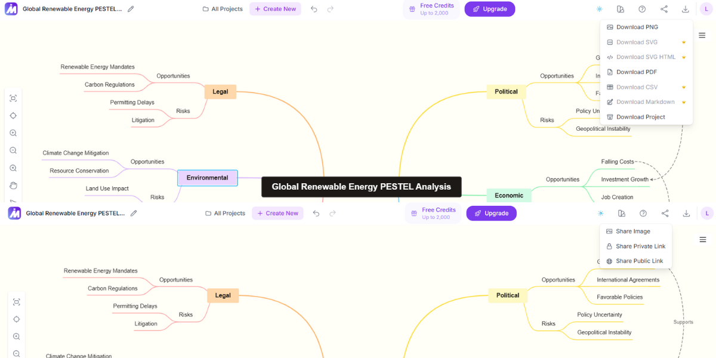This screenshot has width=716, height=358.
Task: Select the highlighted Environmental node
Action: [x=207, y=178]
